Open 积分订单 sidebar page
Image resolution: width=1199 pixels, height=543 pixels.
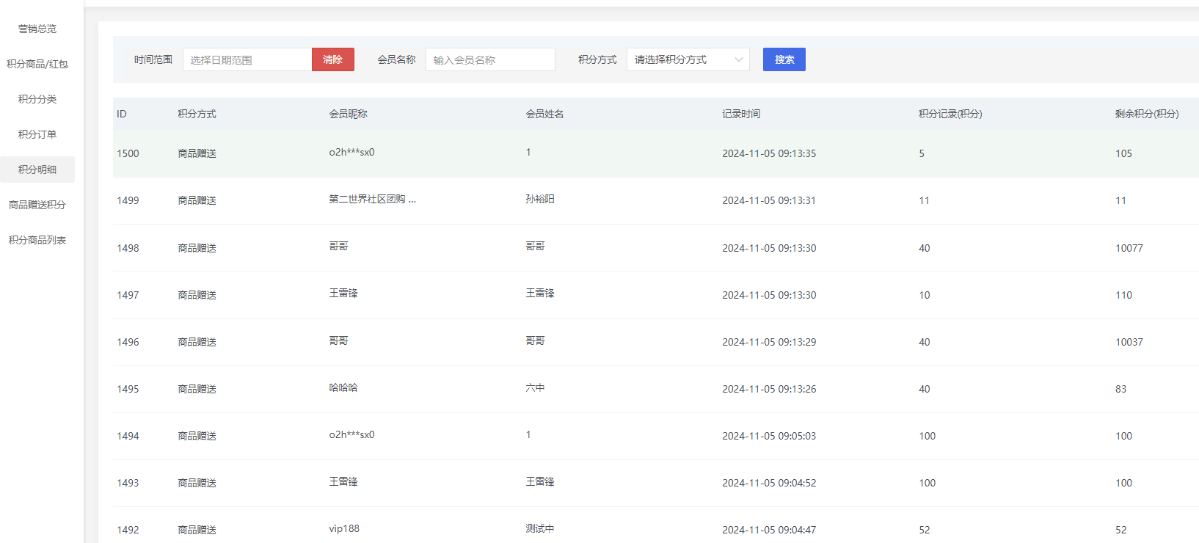click(37, 134)
